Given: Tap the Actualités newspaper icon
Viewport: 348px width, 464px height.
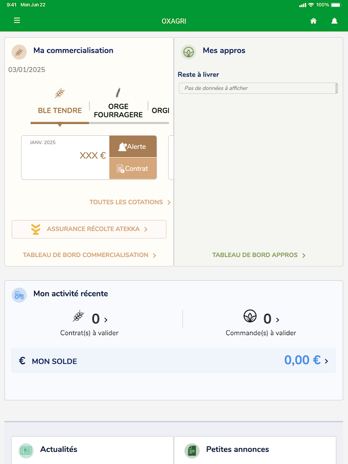Looking at the screenshot, I should click(x=26, y=451).
